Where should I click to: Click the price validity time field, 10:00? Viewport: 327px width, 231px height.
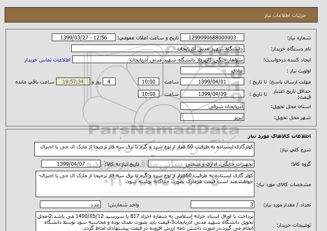coord(149,94)
